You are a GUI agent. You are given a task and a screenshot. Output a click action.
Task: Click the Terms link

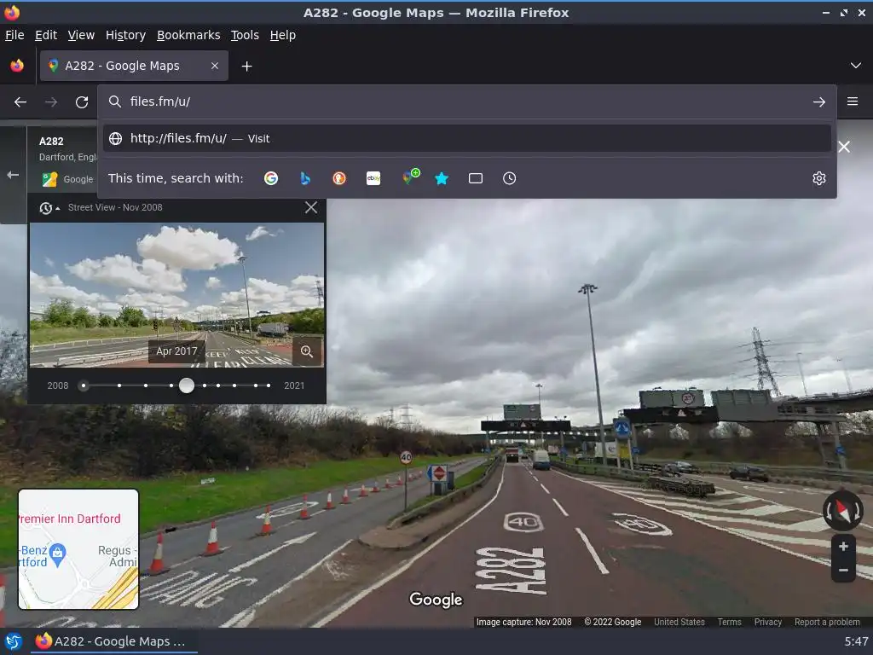[x=730, y=622]
